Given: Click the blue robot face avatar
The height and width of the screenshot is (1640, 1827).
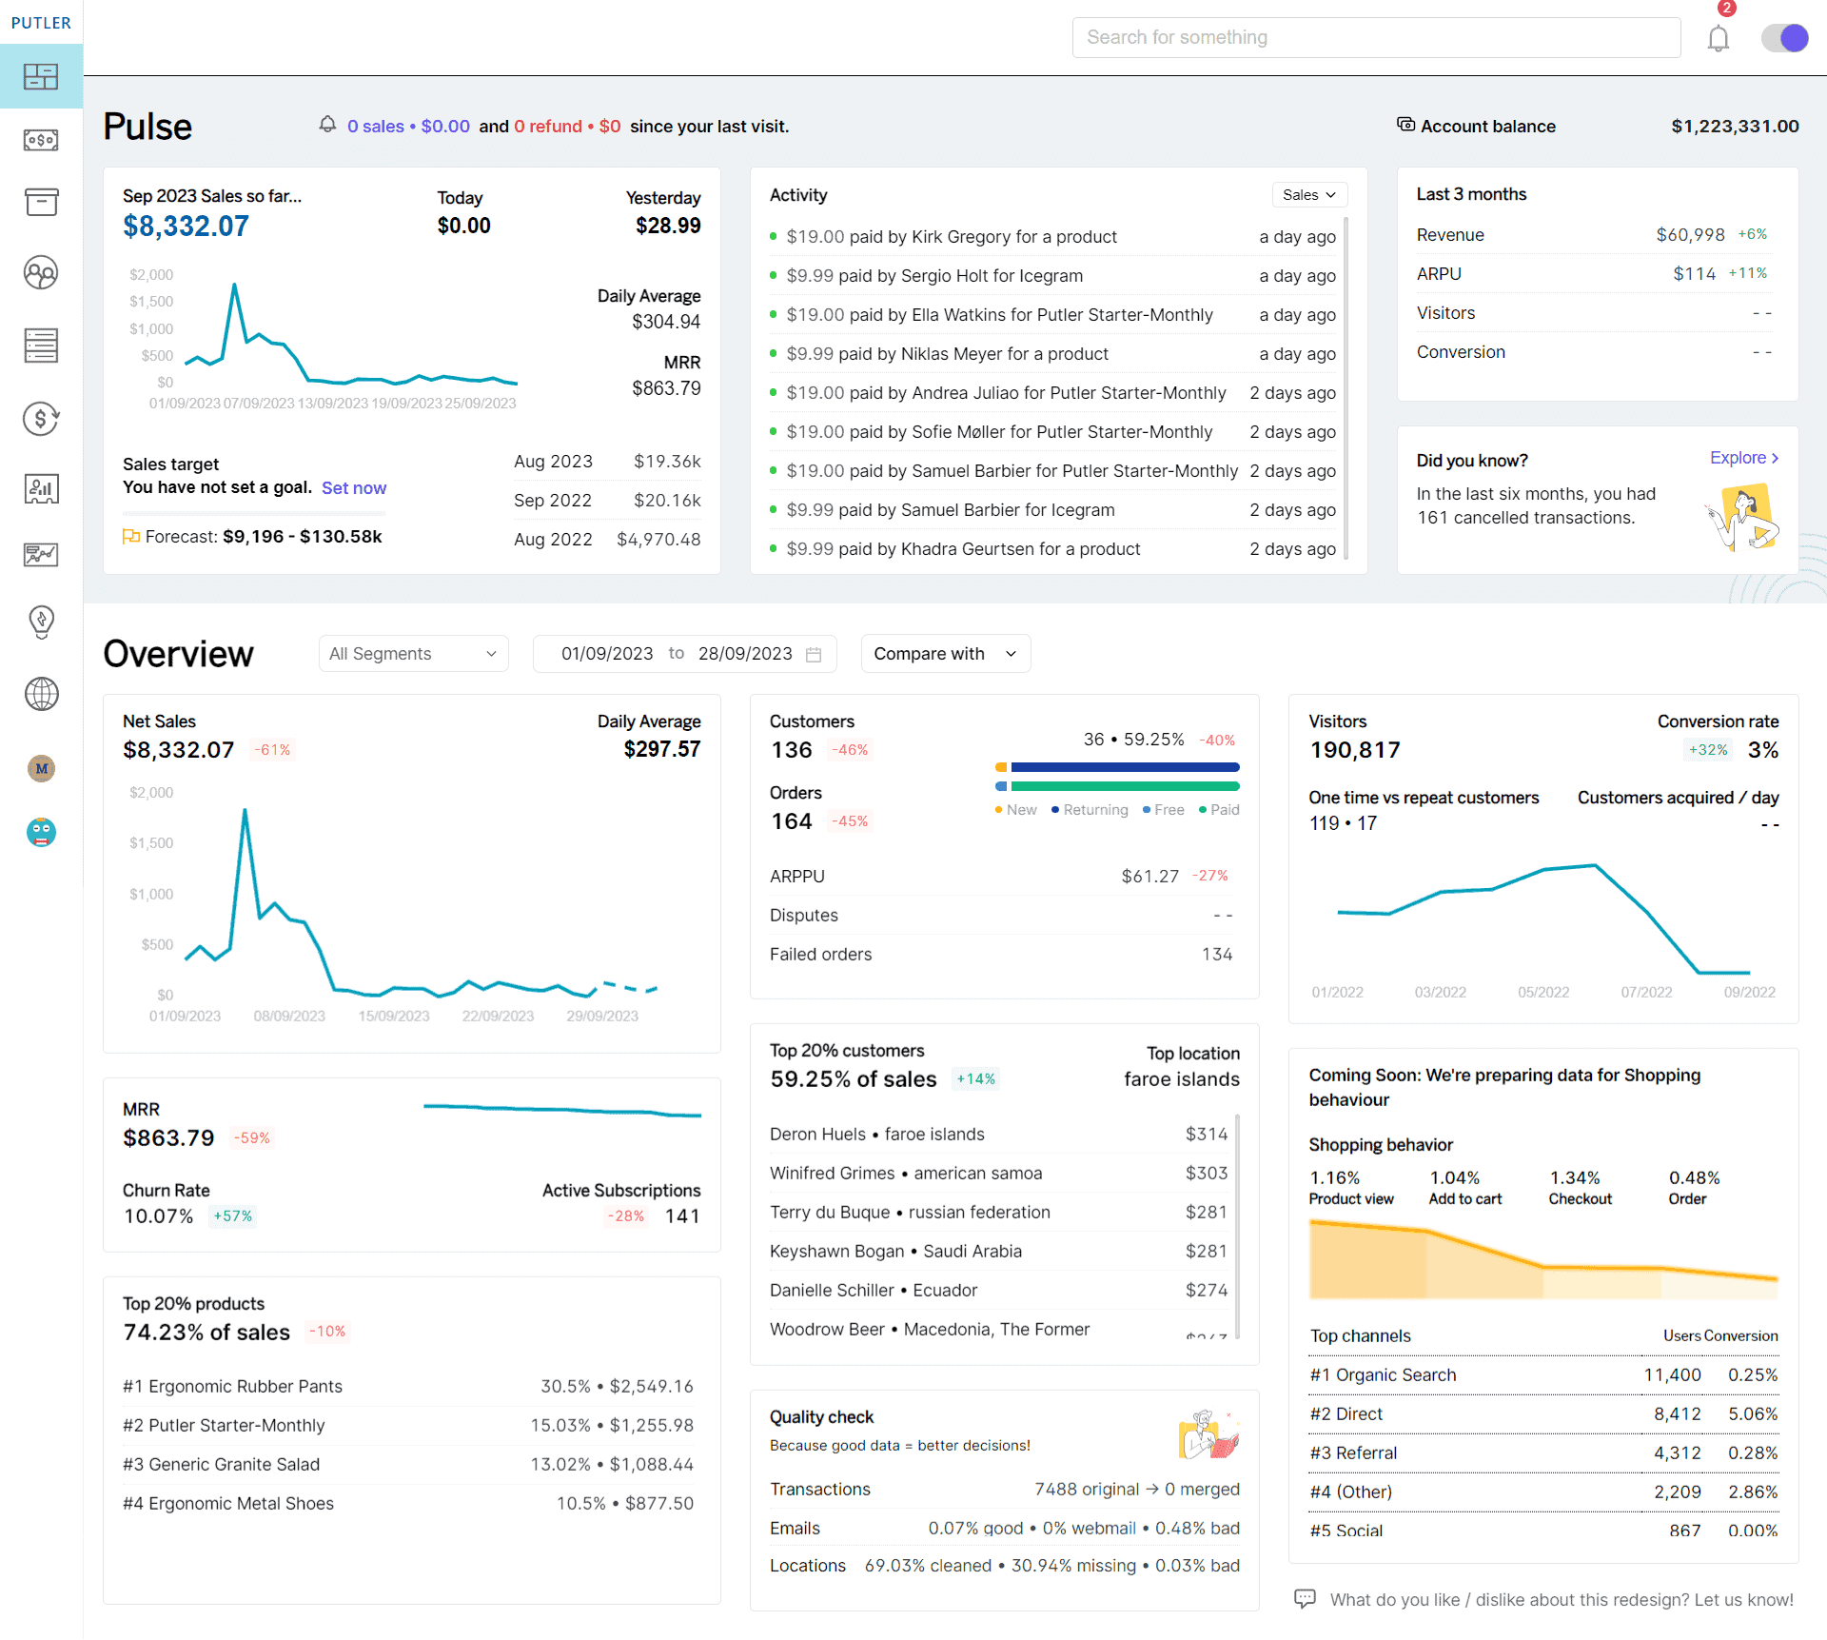Looking at the screenshot, I should [41, 832].
